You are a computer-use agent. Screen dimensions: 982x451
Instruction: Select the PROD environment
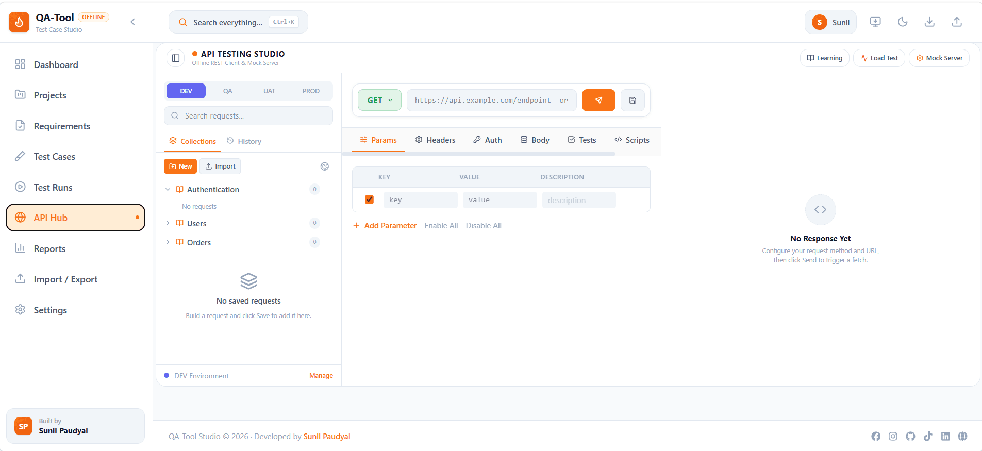click(x=311, y=91)
